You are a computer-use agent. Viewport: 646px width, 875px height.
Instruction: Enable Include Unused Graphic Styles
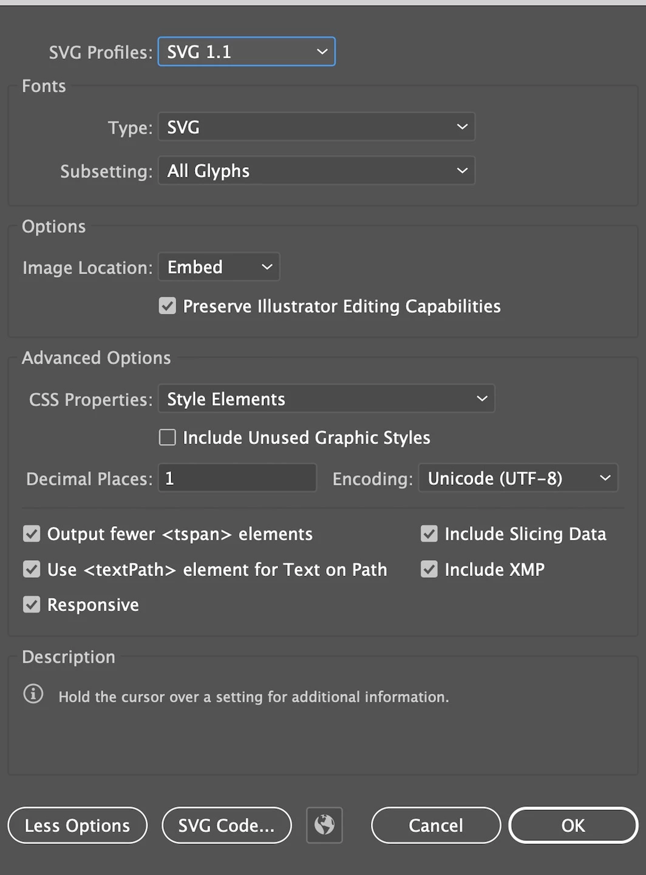168,437
